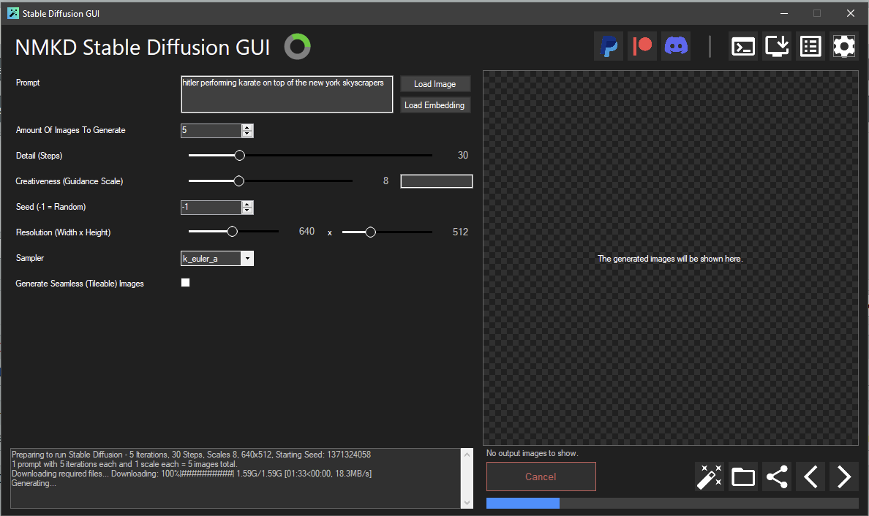Click the NMKD Stable Diffusion GUI heading
The height and width of the screenshot is (516, 869).
point(143,48)
